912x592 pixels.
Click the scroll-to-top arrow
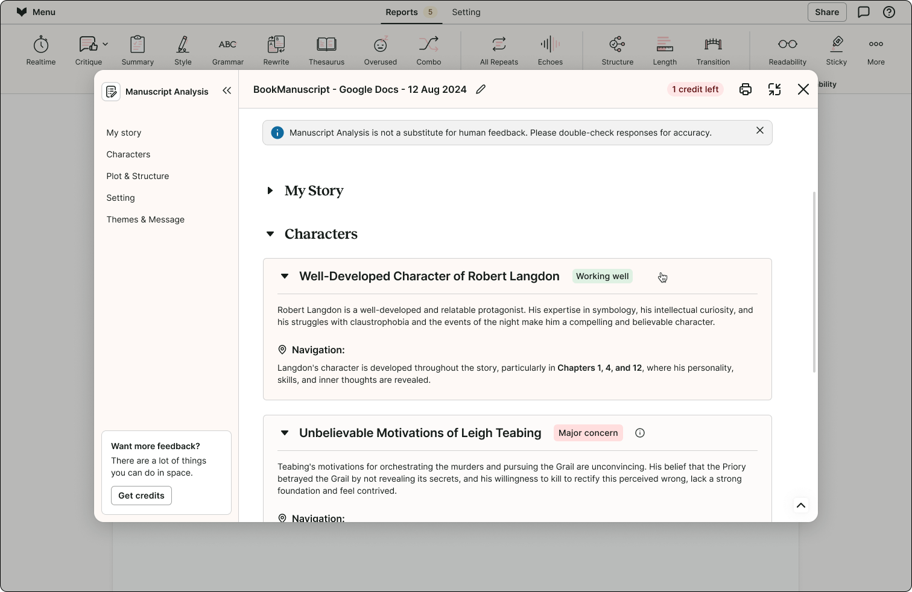pos(801,506)
